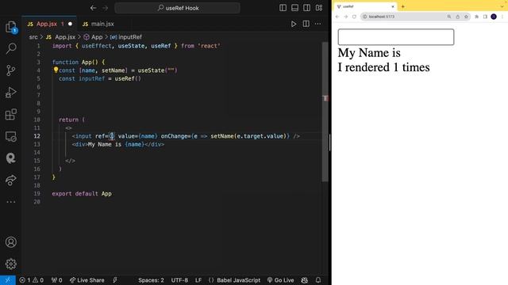Click Go Live server button
This screenshot has width=508, height=285.
tap(280, 280)
